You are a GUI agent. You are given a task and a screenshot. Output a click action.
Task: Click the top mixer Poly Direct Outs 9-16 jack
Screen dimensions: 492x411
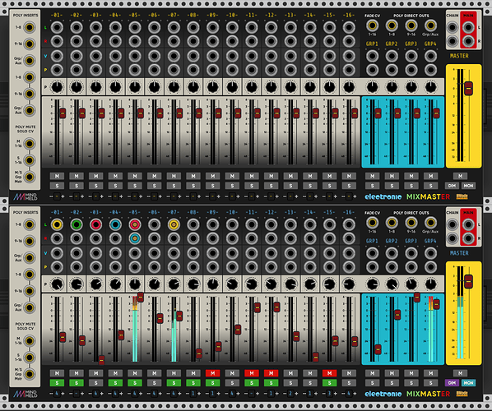411,25
